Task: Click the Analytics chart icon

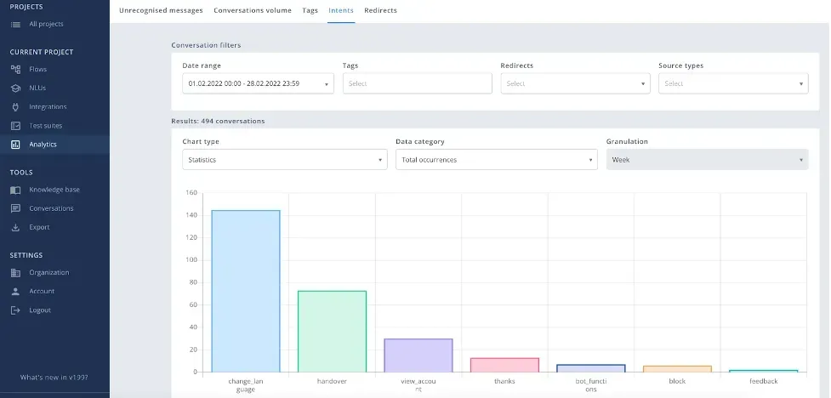Action: pos(15,145)
